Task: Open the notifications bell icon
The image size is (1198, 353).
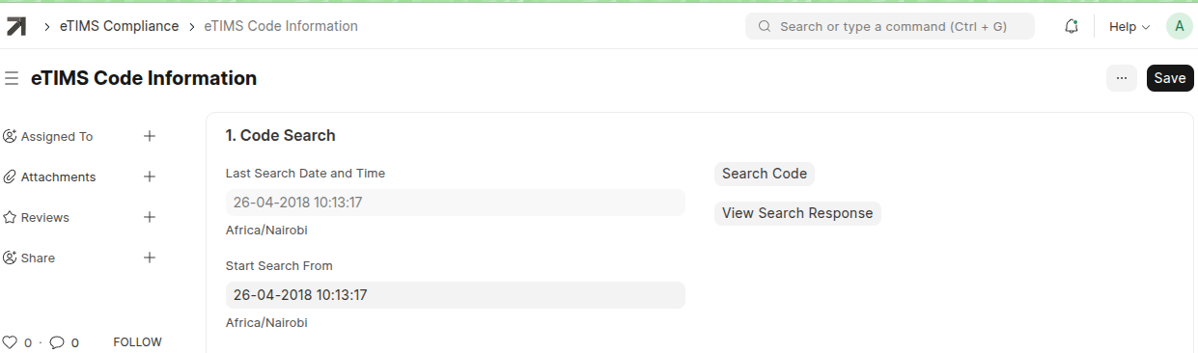Action: [1071, 27]
